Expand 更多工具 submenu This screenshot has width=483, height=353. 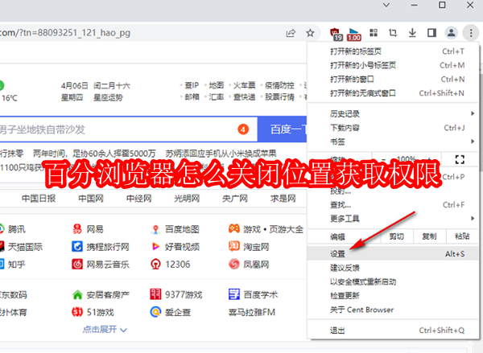(x=393, y=219)
